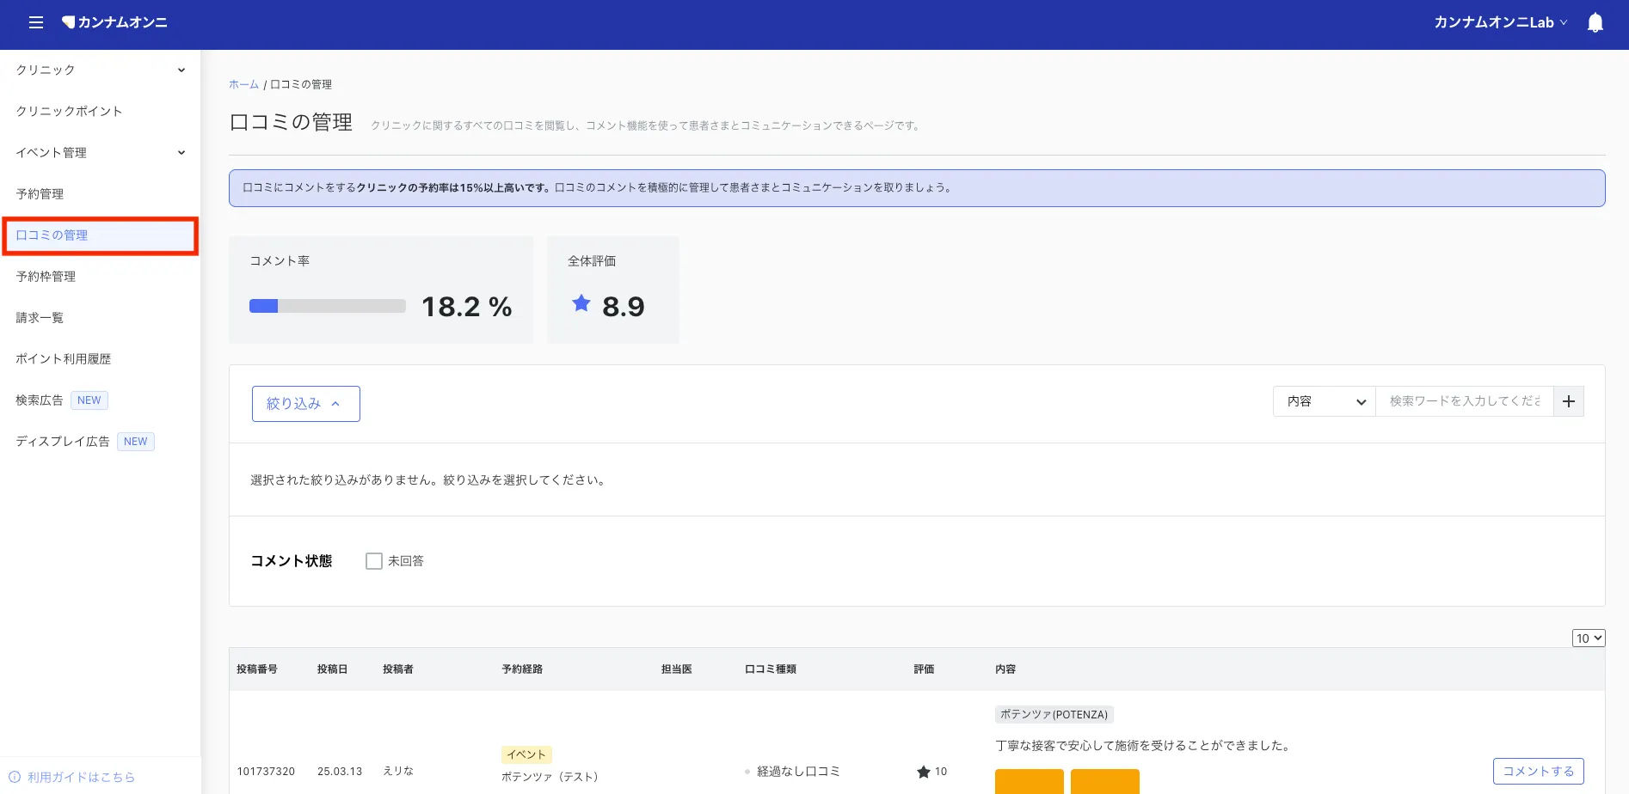Screen dimensions: 1629x794
Task: Expand the クリニック sidebar section
Action: pos(101,70)
